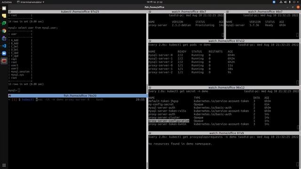Click proxy-server Provisioning status text

click(x=205, y=25)
